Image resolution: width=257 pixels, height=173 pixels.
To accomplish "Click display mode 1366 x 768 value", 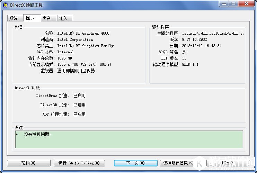I will point(84,64).
